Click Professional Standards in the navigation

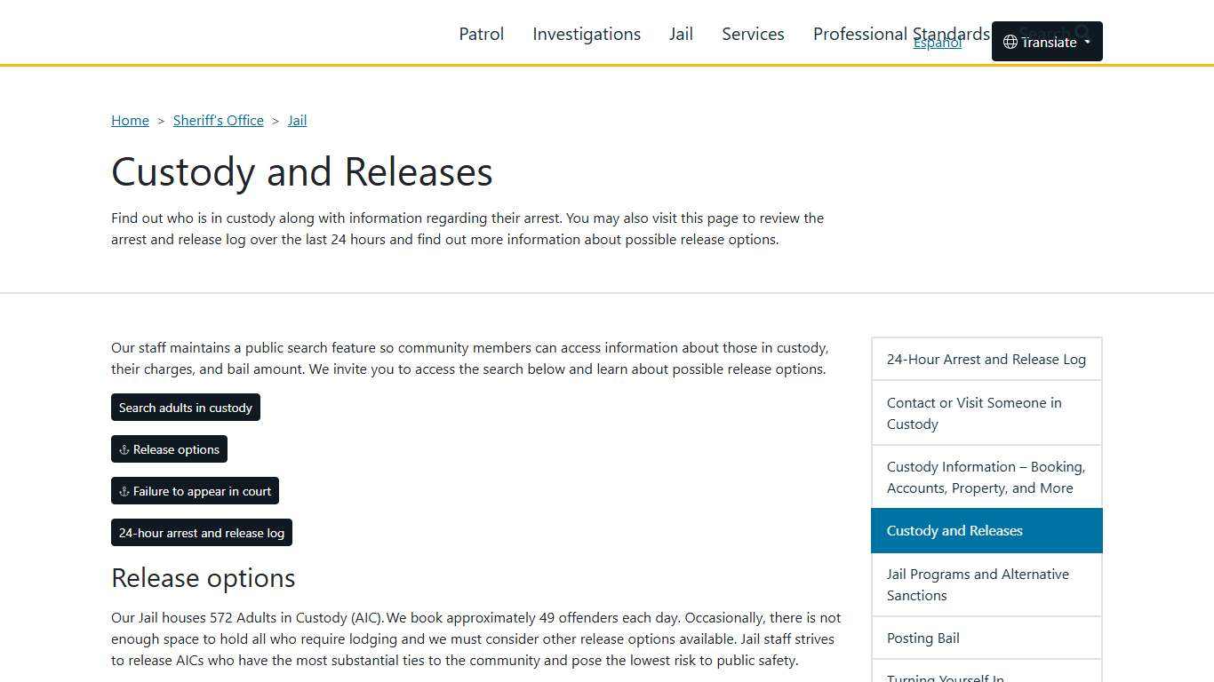[x=900, y=34]
